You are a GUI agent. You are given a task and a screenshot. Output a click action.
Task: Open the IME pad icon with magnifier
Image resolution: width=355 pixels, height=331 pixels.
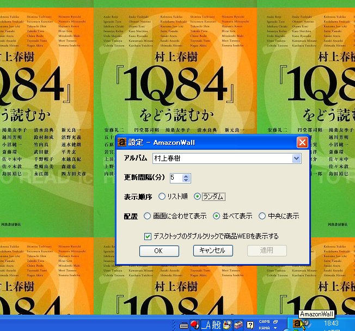tap(227, 325)
